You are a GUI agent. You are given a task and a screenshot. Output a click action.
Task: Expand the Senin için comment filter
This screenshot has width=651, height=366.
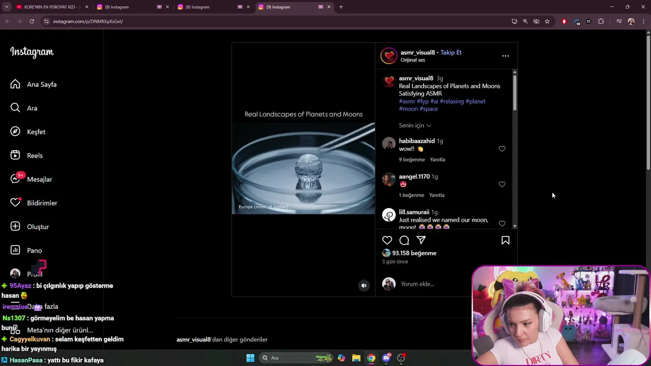415,126
